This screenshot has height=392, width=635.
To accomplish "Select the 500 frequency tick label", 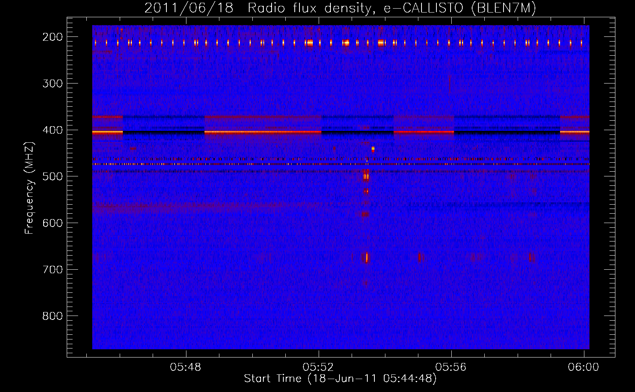I will click(53, 176).
